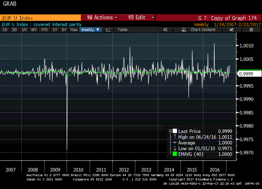Open the chart annotation edit icon
Screen dimensions: 262x189
tap(231, 30)
